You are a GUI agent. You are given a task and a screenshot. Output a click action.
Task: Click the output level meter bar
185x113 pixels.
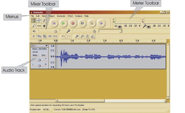click(128, 20)
